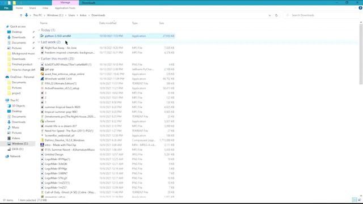363x204 pixels.
Task: Open the Finished product folder
Action: pyautogui.click(x=22, y=64)
